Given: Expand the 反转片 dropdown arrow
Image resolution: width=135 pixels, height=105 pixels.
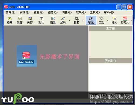Looking at the screenshot, I should (131, 20).
